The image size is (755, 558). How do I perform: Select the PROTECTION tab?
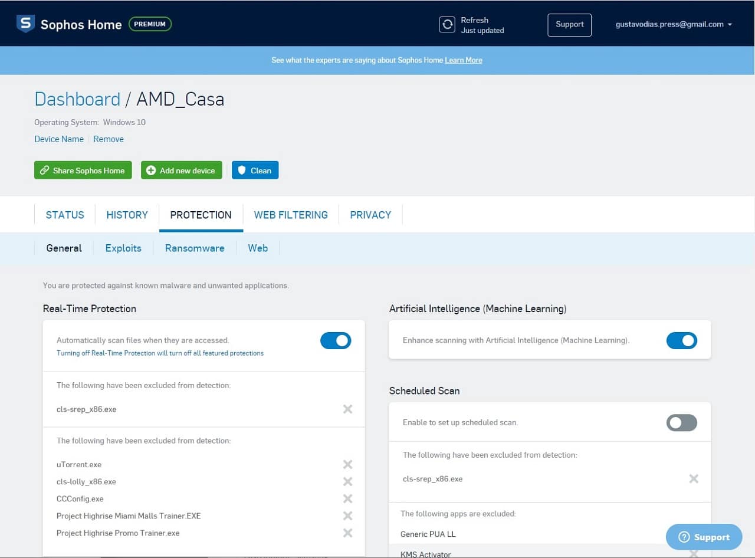click(x=201, y=215)
